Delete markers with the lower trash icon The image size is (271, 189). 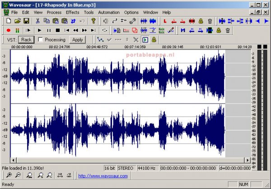(x=228, y=30)
